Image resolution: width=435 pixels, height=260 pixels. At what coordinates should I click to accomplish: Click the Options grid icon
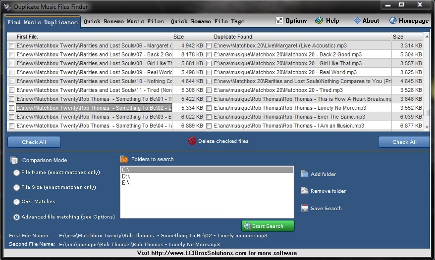point(279,21)
